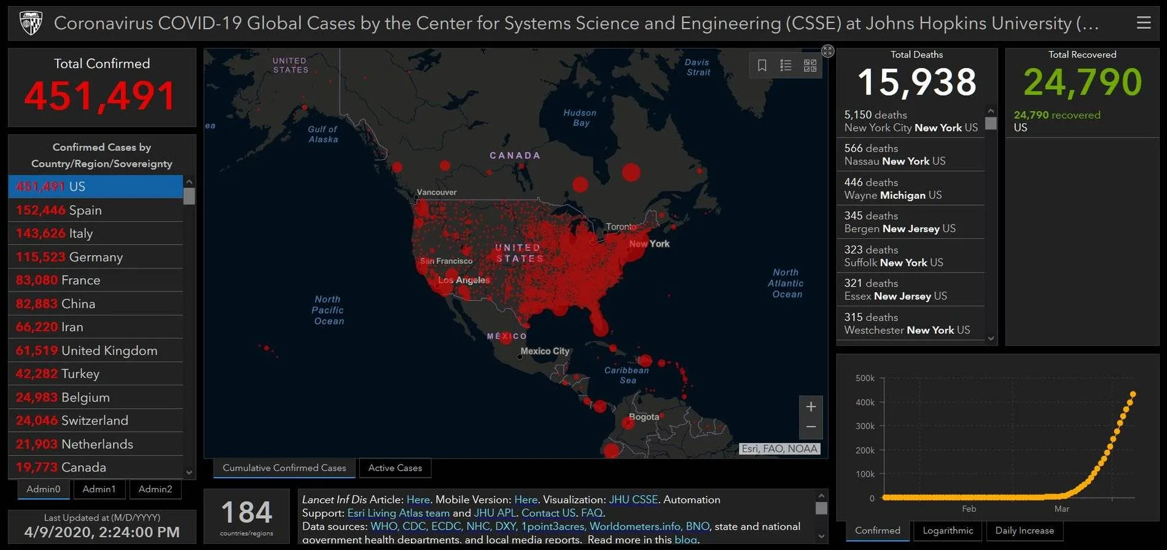
Task: Click the Total Deaths 15,938 figure
Action: (916, 82)
